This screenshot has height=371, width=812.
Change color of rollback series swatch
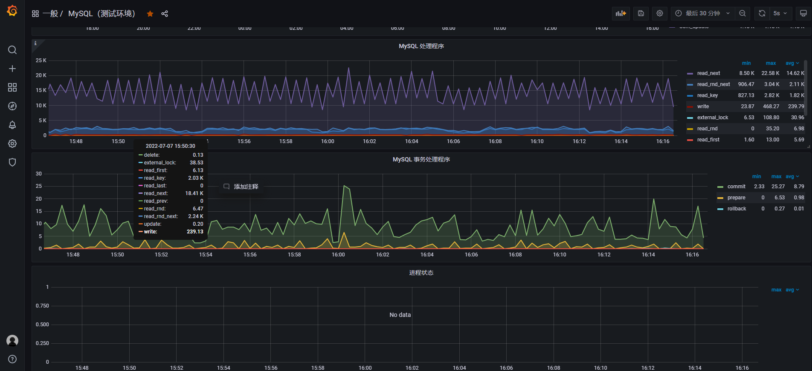(x=720, y=209)
